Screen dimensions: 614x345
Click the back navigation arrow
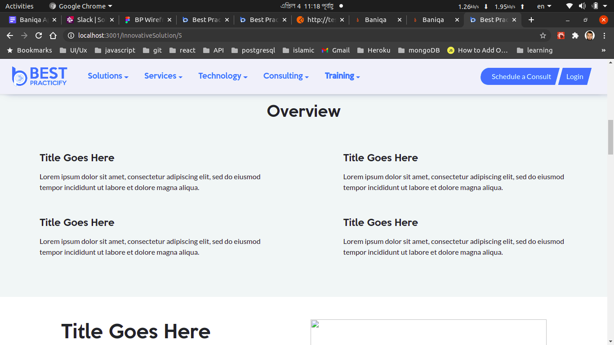(10, 35)
